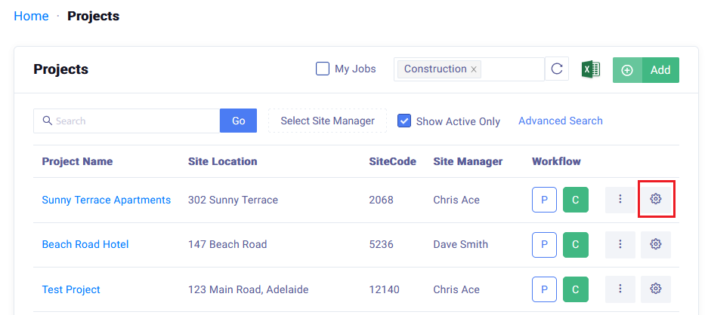Open the Select Site Manager dropdown
708x315 pixels.
[327, 121]
